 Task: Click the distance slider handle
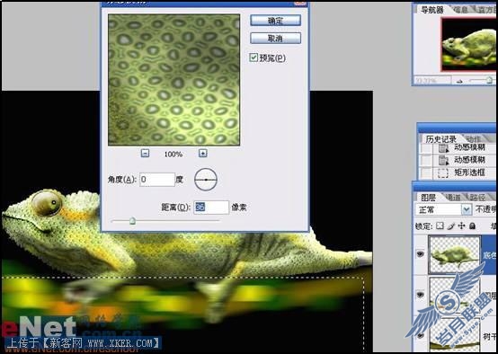point(133,220)
